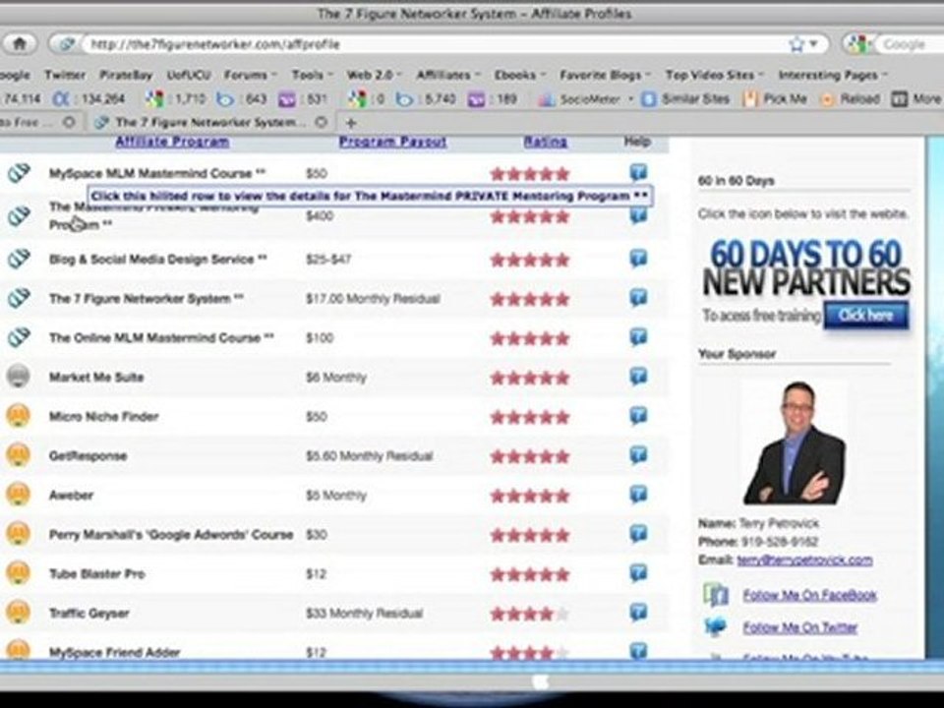Click help icon for Blog & Social Media Design Service
Image resolution: width=944 pixels, height=708 pixels.
pyautogui.click(x=638, y=259)
